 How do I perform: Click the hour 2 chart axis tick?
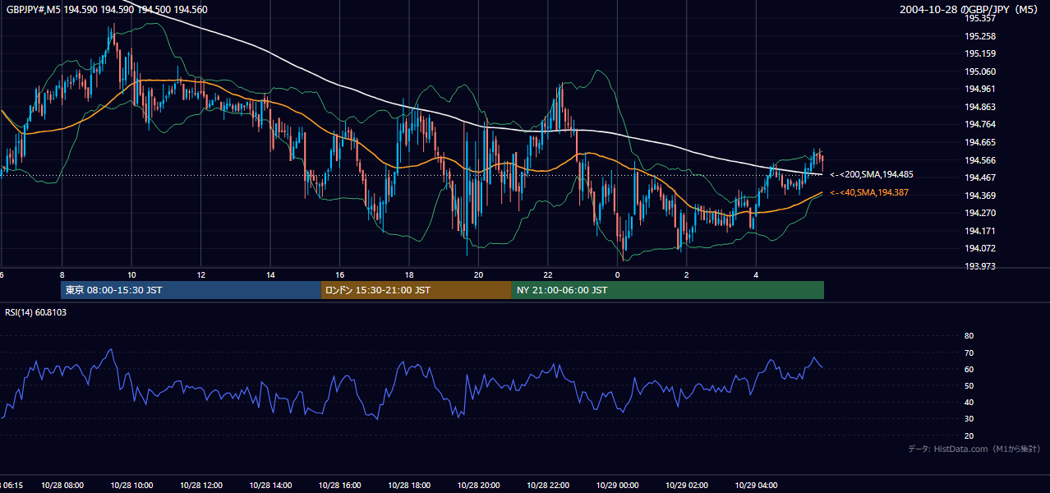pyautogui.click(x=686, y=274)
